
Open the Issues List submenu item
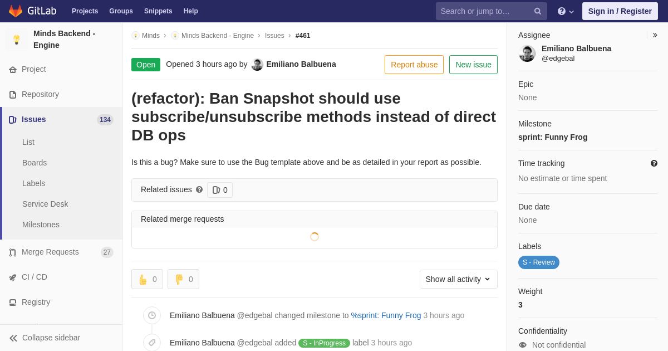click(x=28, y=142)
